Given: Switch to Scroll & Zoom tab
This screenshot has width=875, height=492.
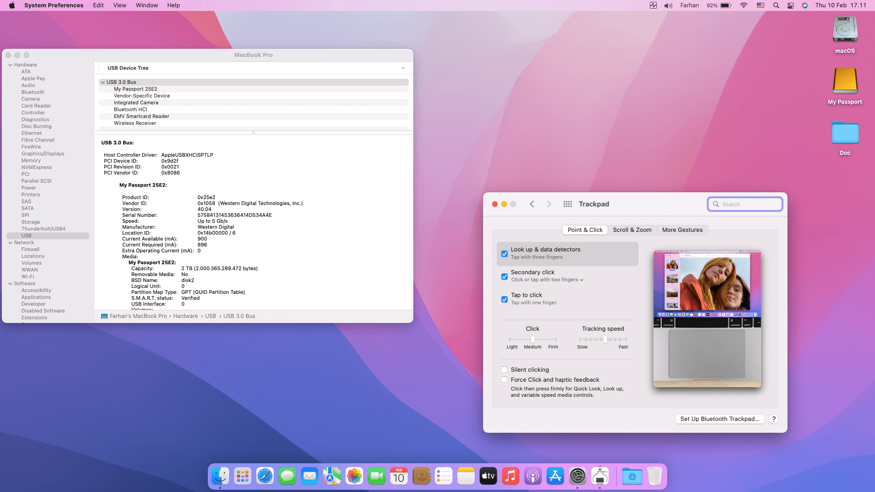Looking at the screenshot, I should tap(632, 230).
